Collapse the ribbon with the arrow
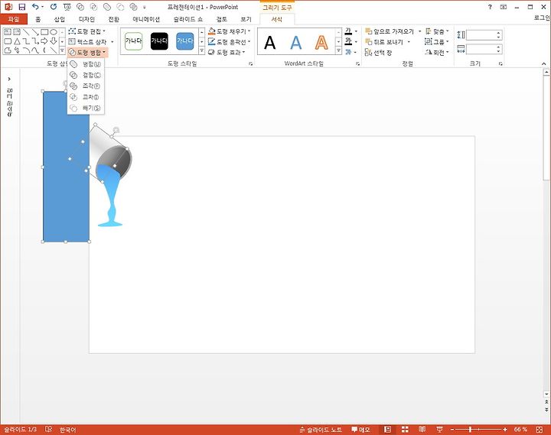 pos(543,63)
